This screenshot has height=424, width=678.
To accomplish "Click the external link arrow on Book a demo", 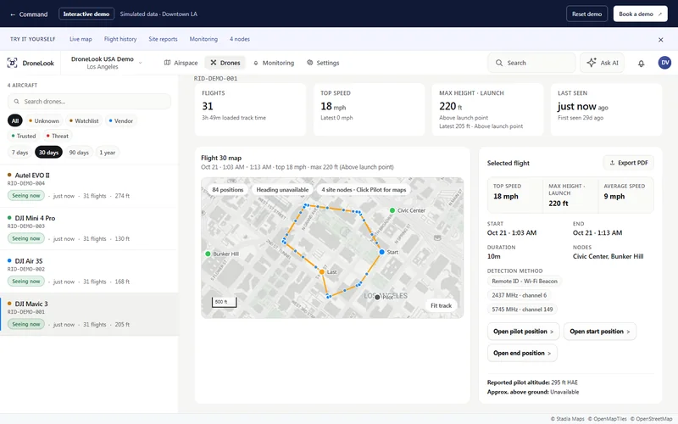I will pyautogui.click(x=660, y=14).
